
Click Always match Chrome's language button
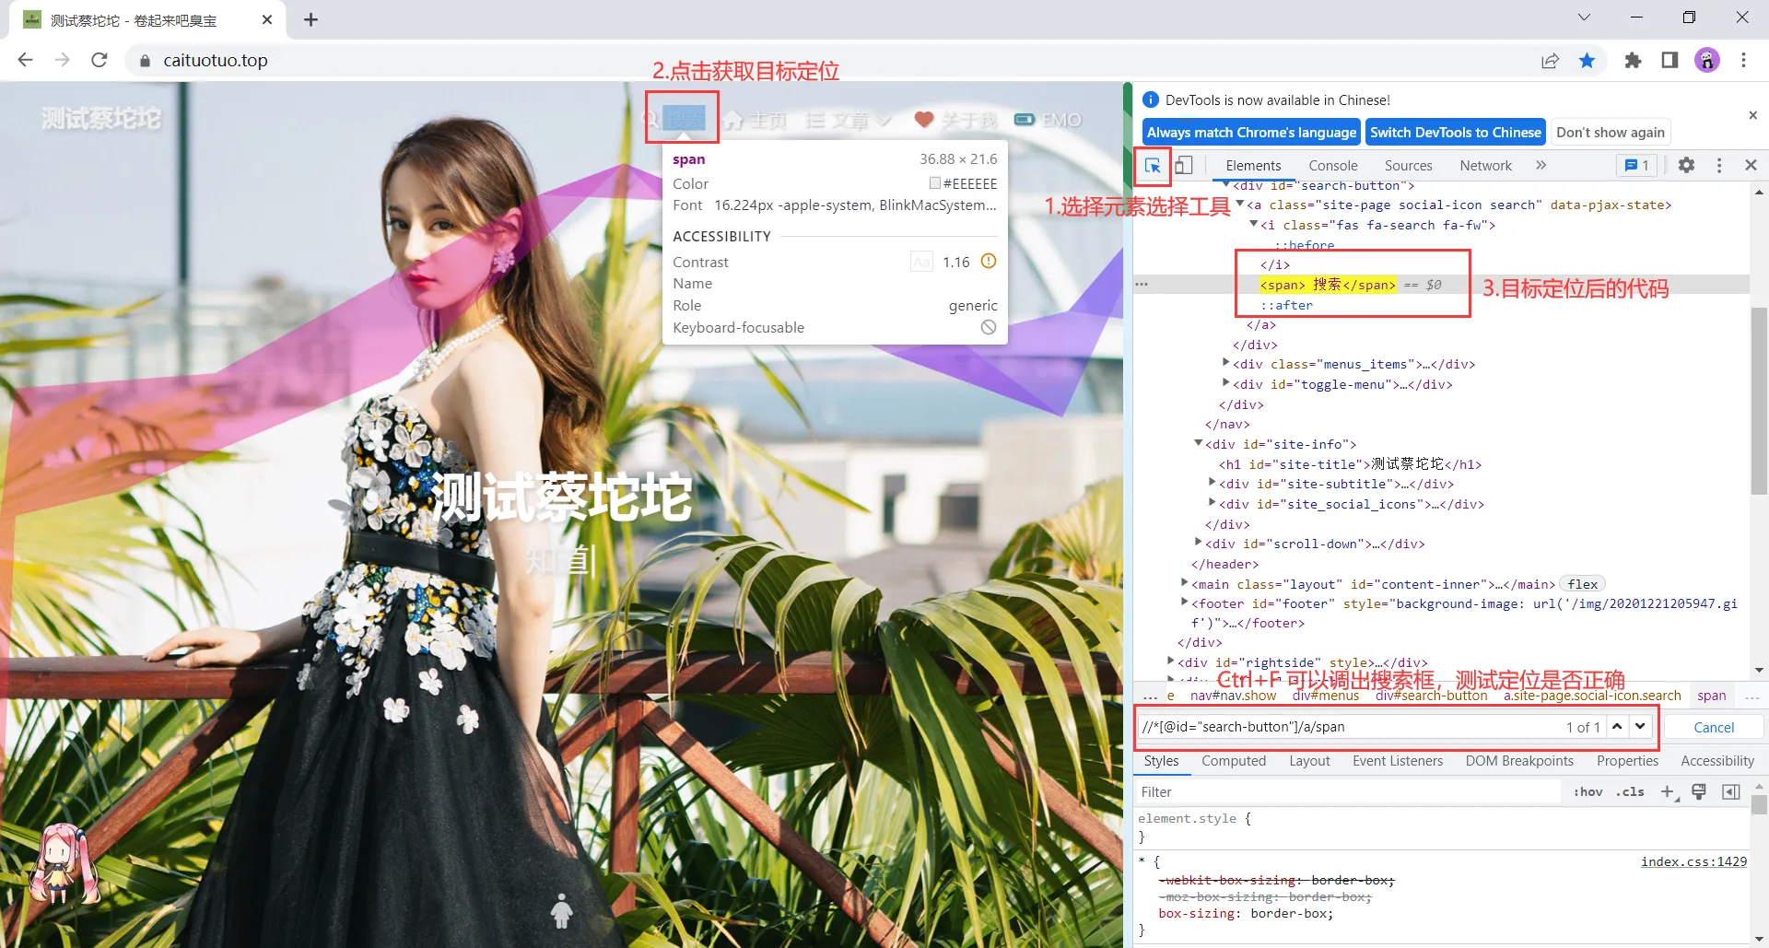pos(1251,132)
